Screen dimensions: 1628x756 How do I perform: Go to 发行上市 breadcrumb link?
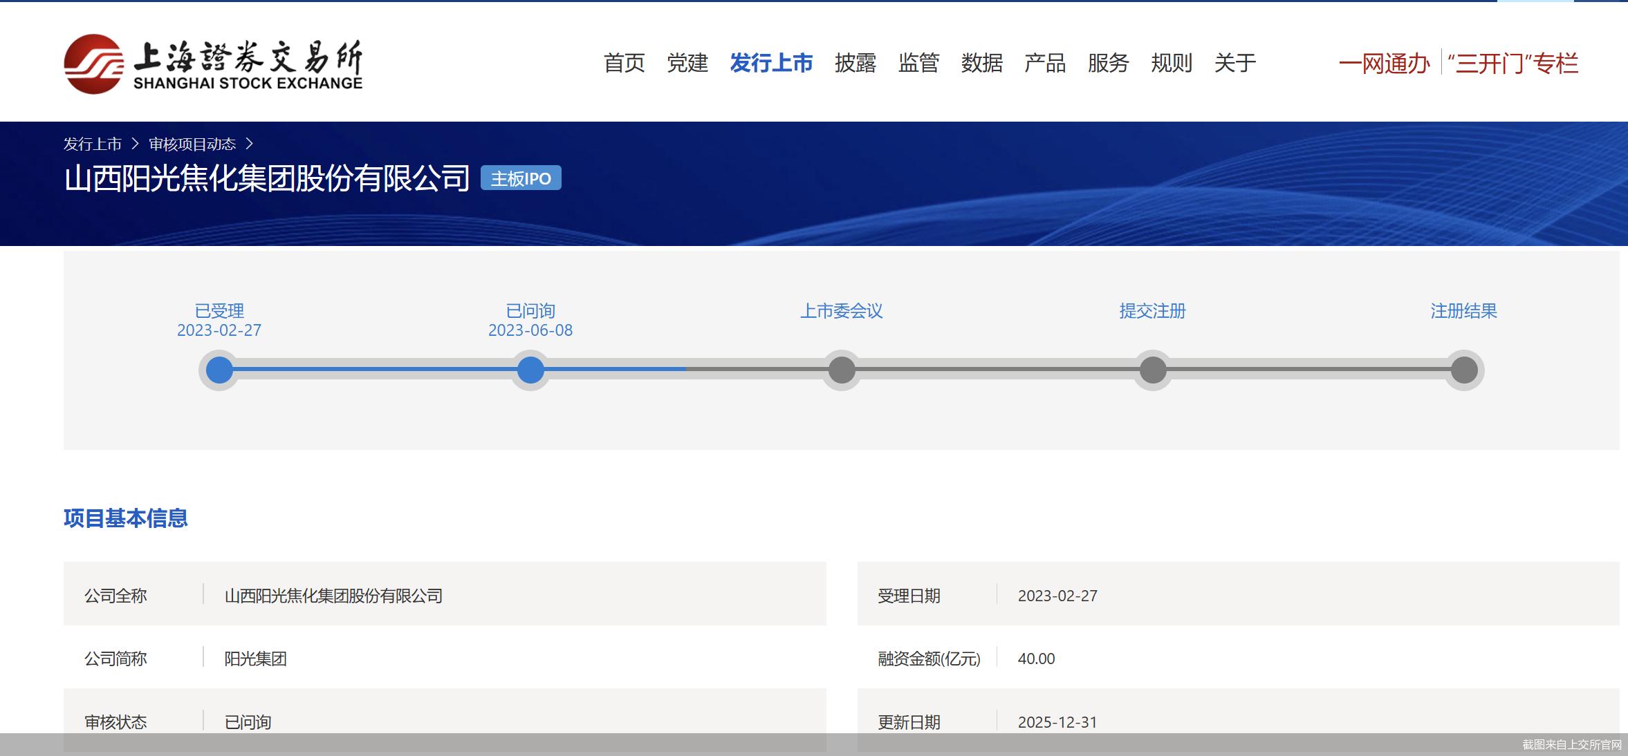(x=92, y=144)
